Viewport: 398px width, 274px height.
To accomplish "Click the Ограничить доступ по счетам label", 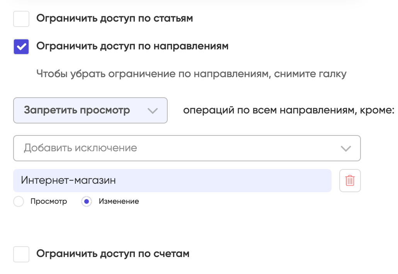I will [x=113, y=254].
